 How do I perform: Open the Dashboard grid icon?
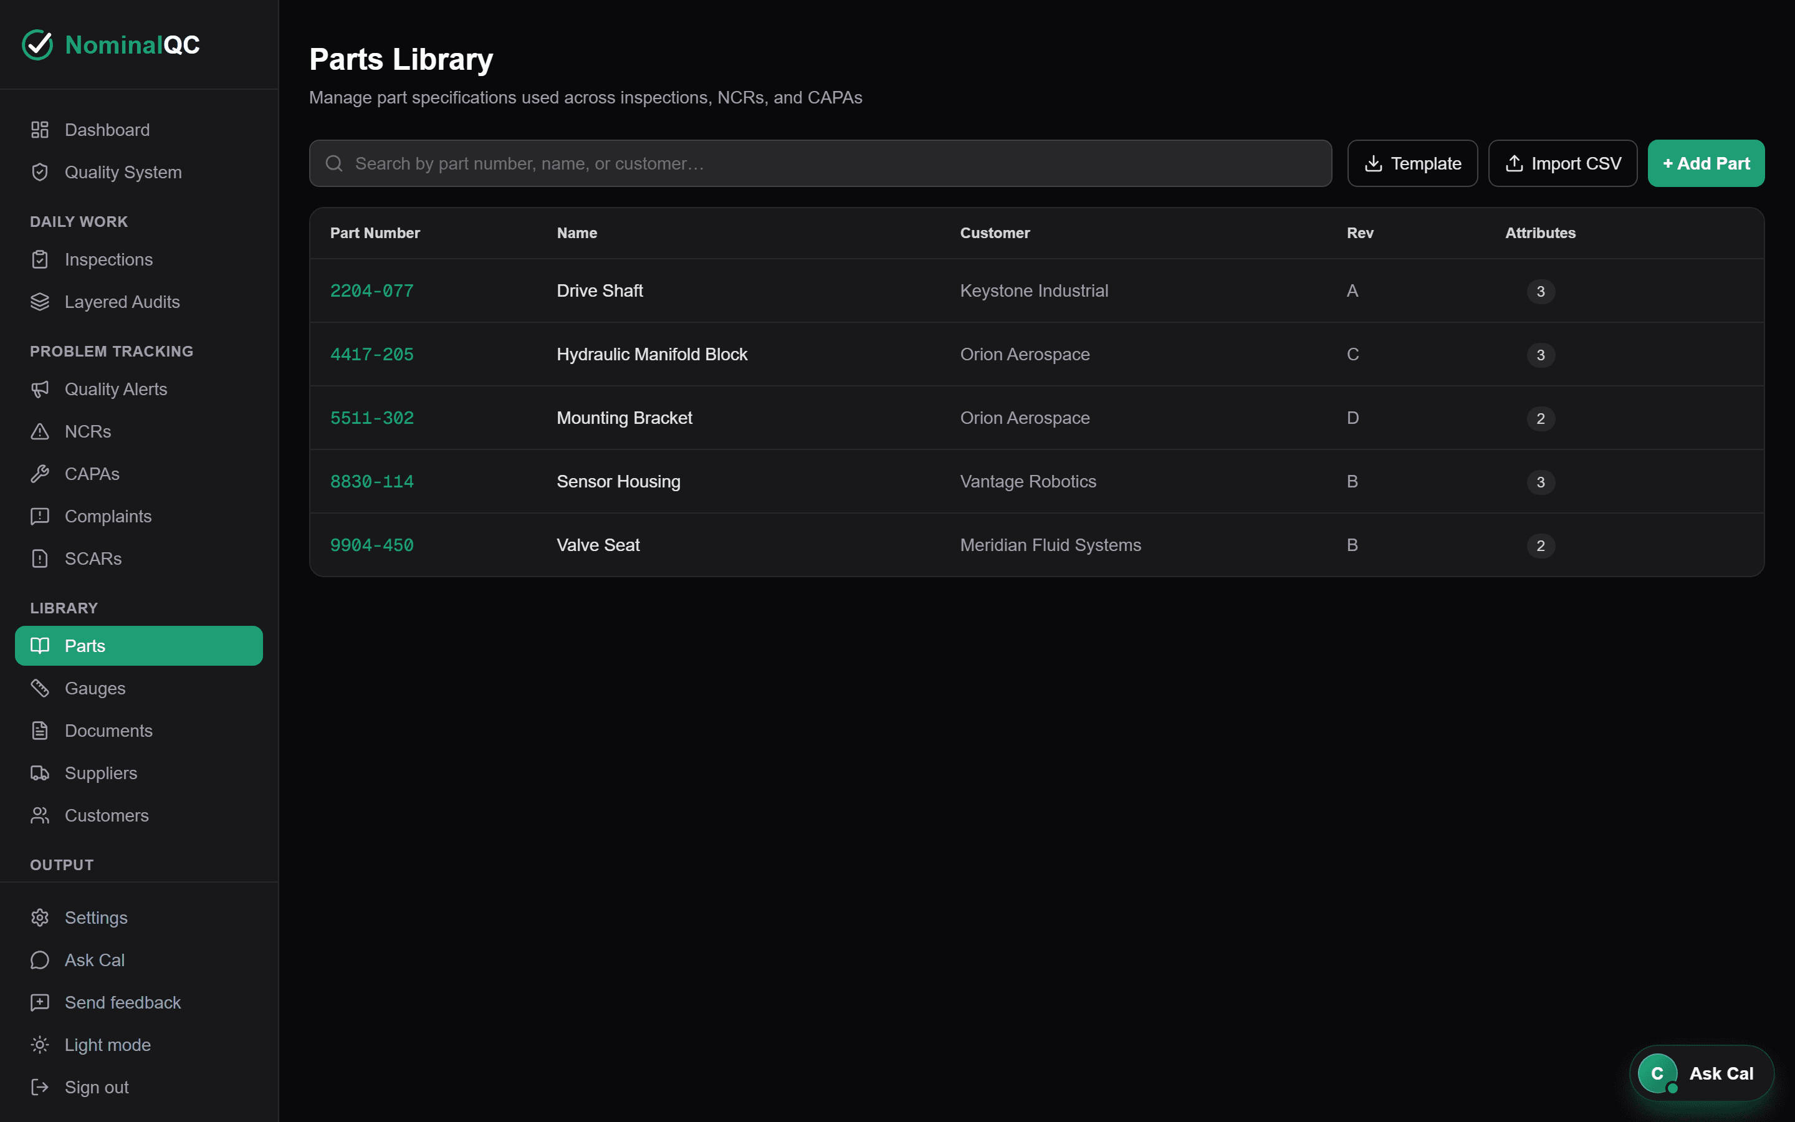[x=40, y=130]
